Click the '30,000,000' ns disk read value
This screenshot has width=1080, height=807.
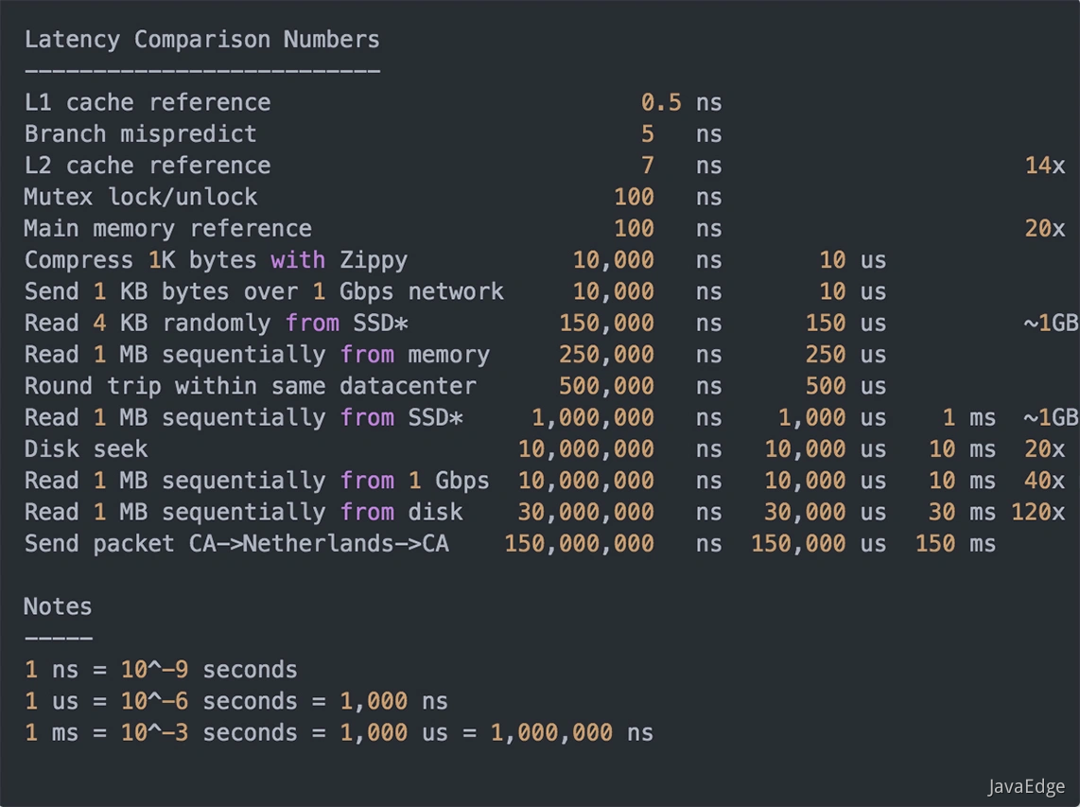point(585,513)
